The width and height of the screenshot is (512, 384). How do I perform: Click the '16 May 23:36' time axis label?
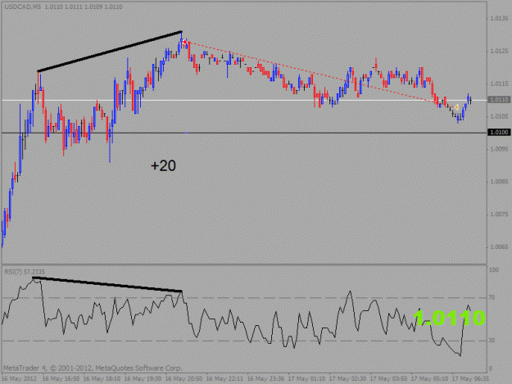(x=265, y=379)
